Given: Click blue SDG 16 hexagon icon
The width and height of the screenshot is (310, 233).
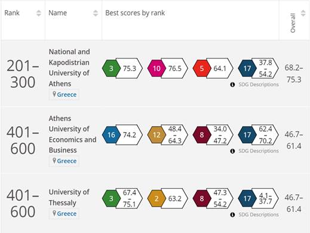Looking at the screenshot, I should [111, 135].
